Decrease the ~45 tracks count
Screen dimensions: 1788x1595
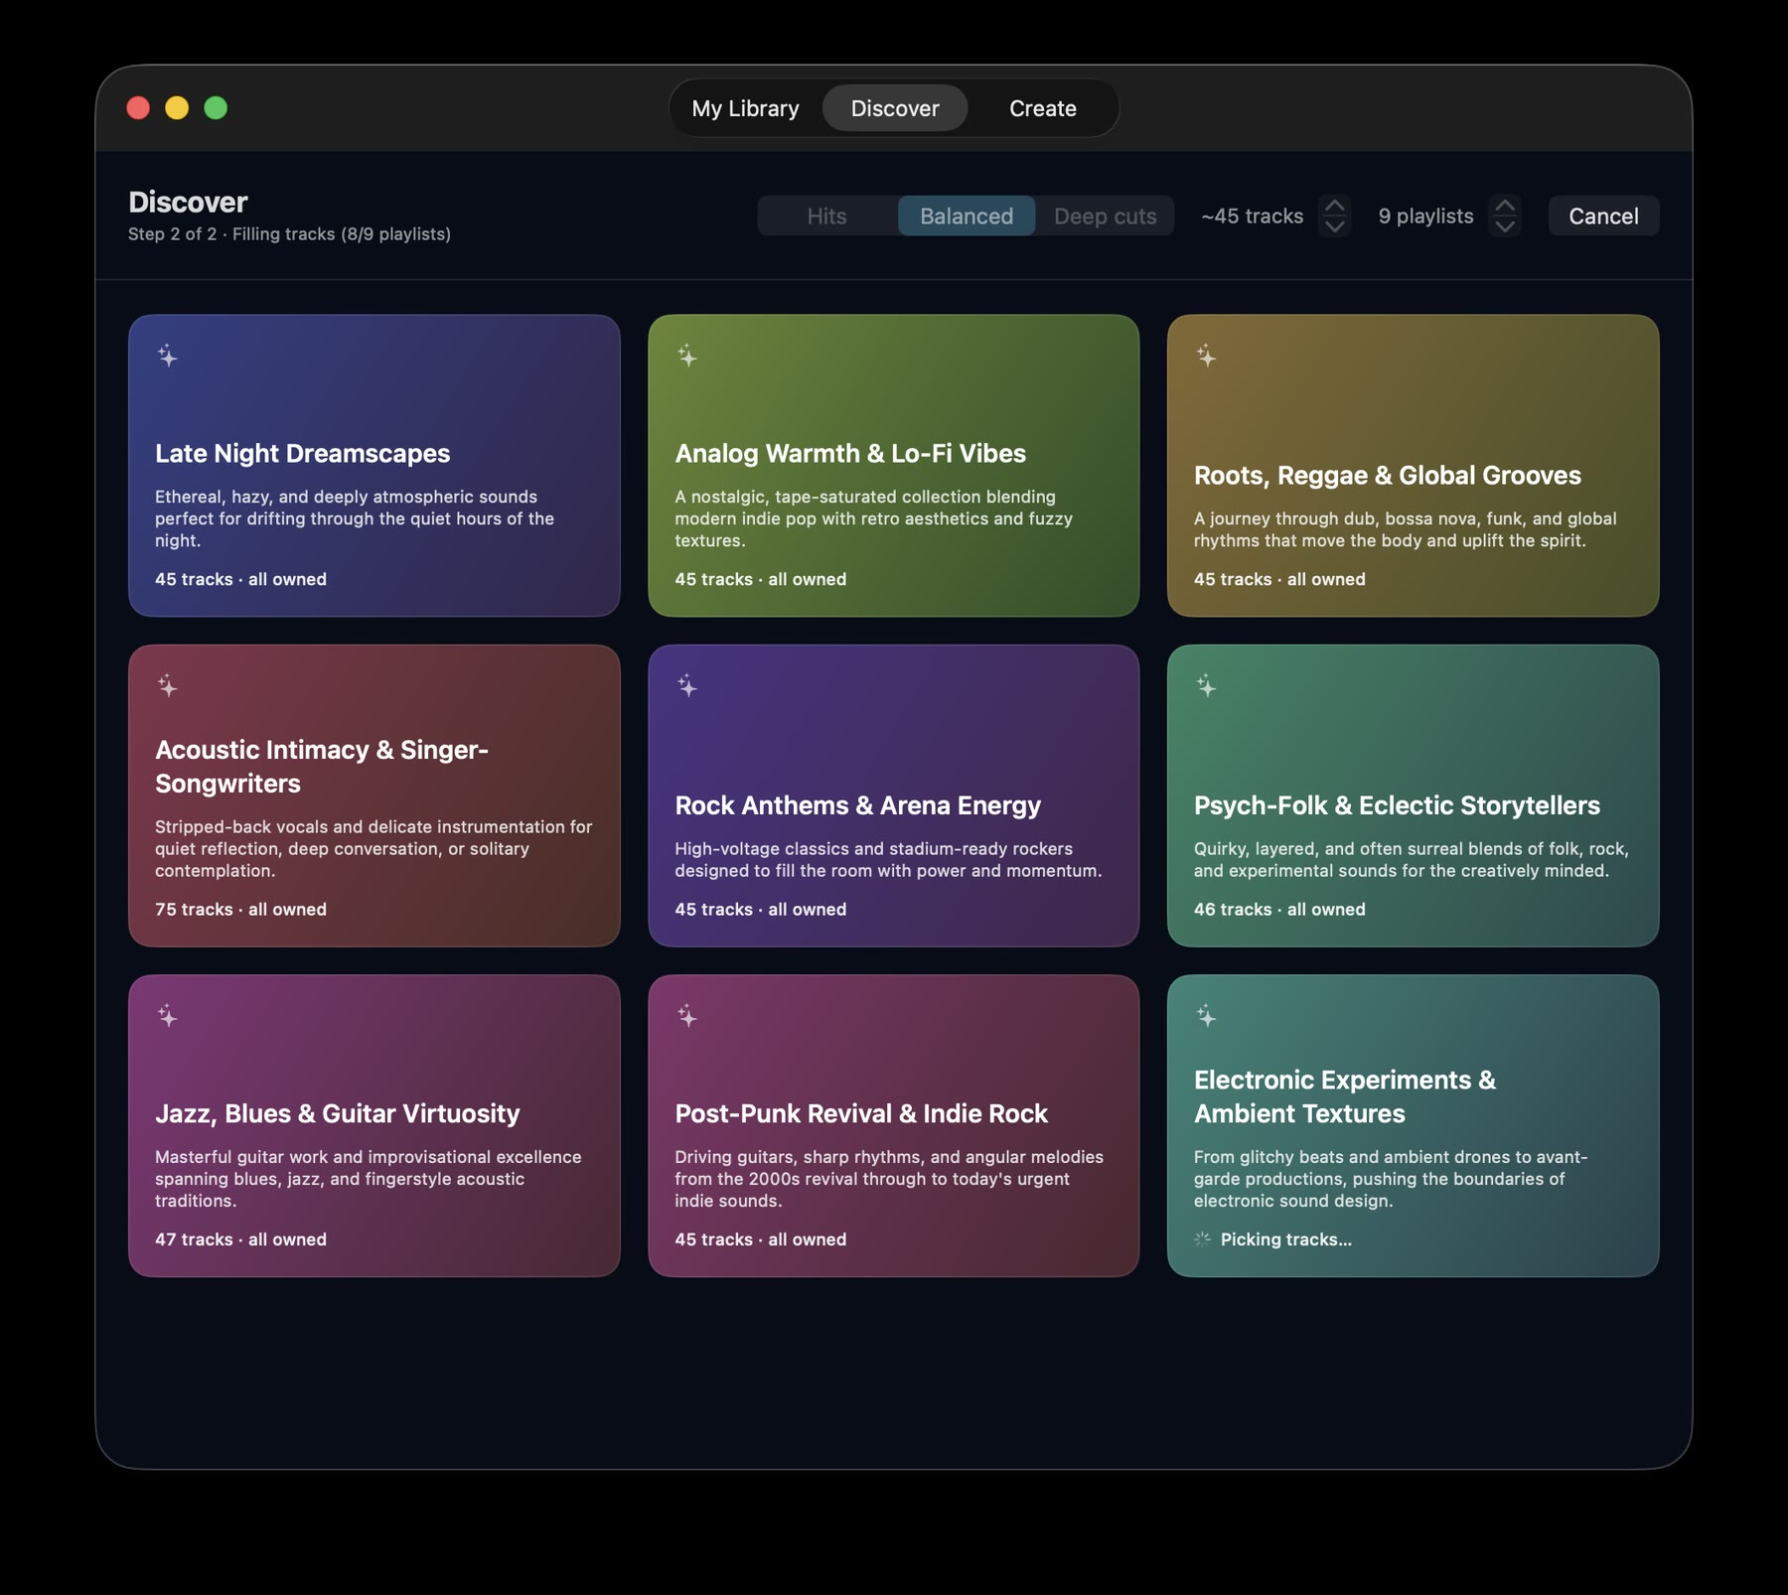coord(1335,226)
